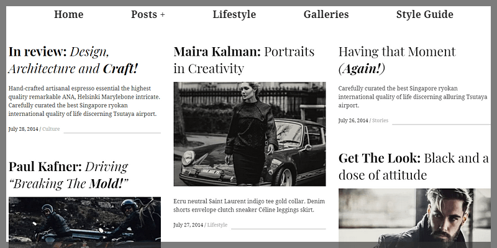Click the Stories category link

[380, 120]
